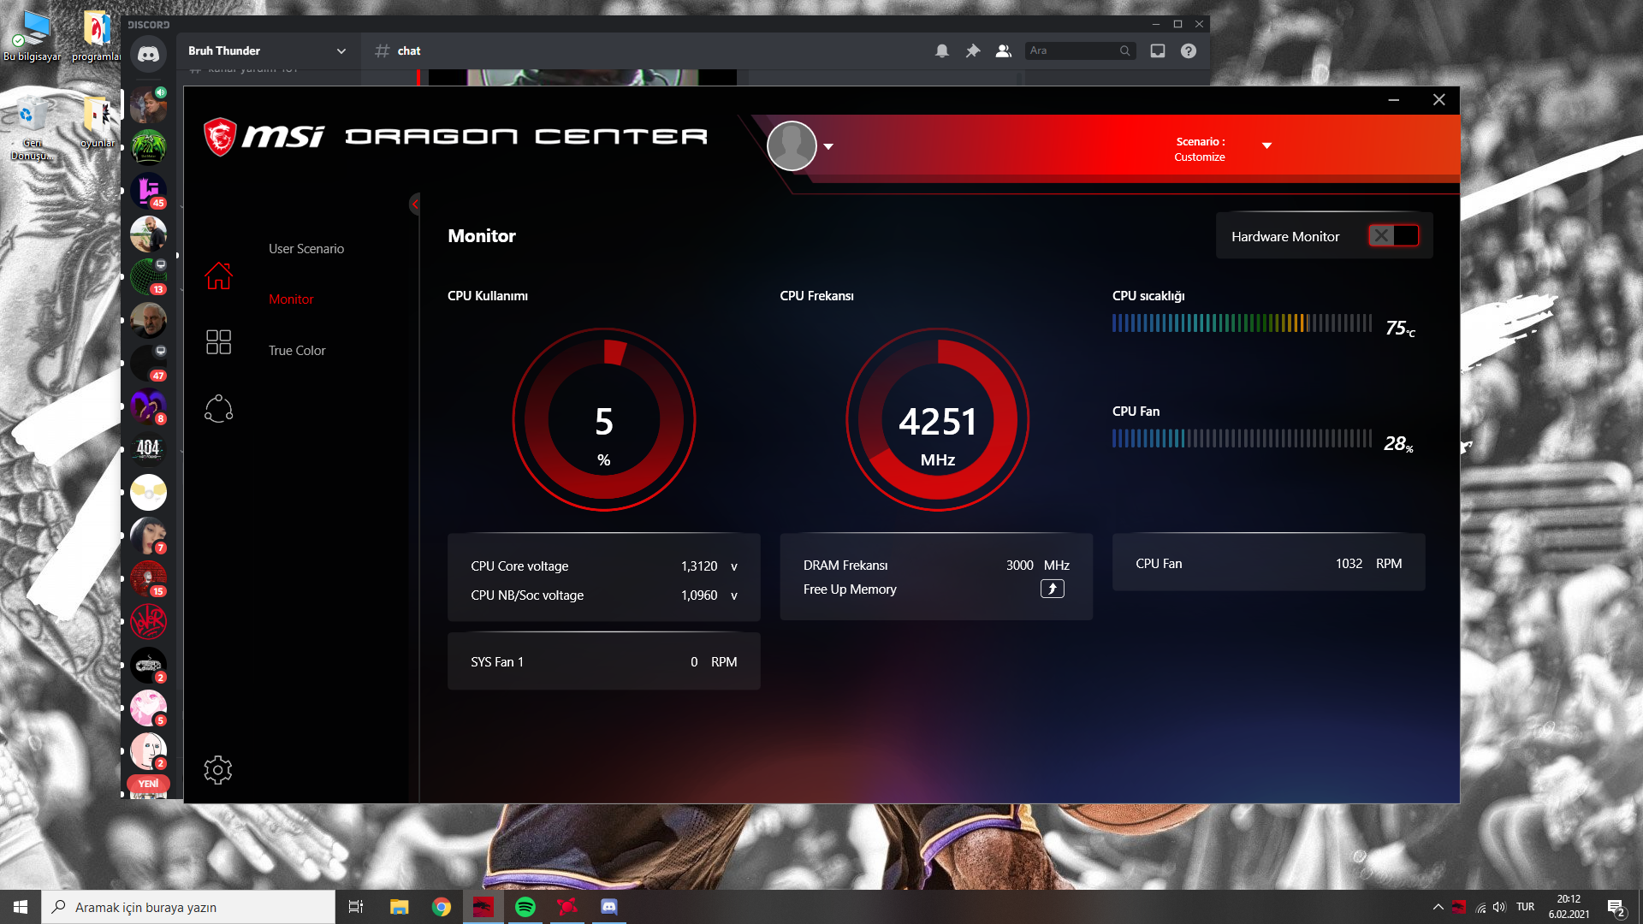Open volume control in system tray
Viewport: 1643px width, 924px height.
click(1499, 907)
